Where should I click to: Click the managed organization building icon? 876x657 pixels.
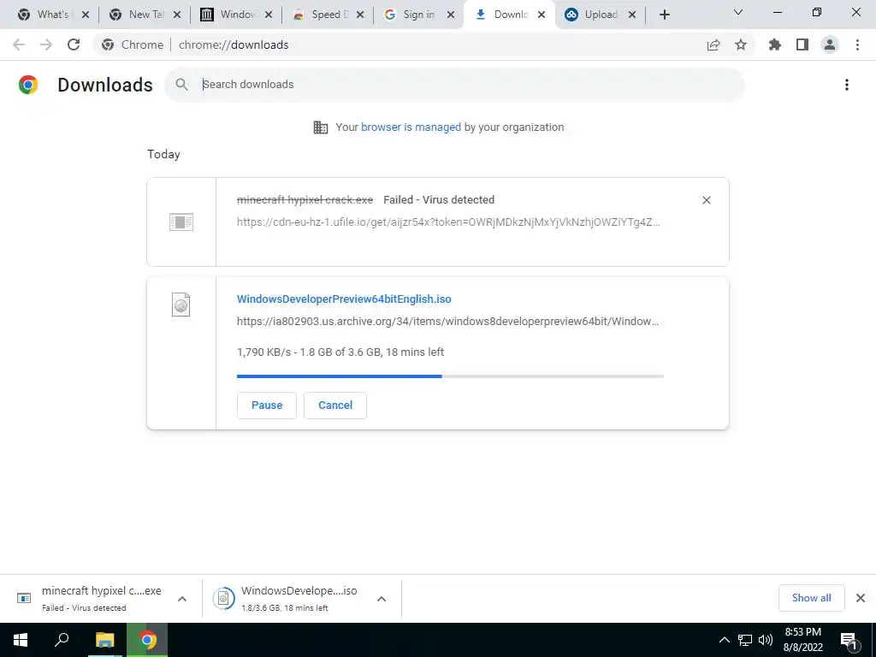click(x=321, y=127)
